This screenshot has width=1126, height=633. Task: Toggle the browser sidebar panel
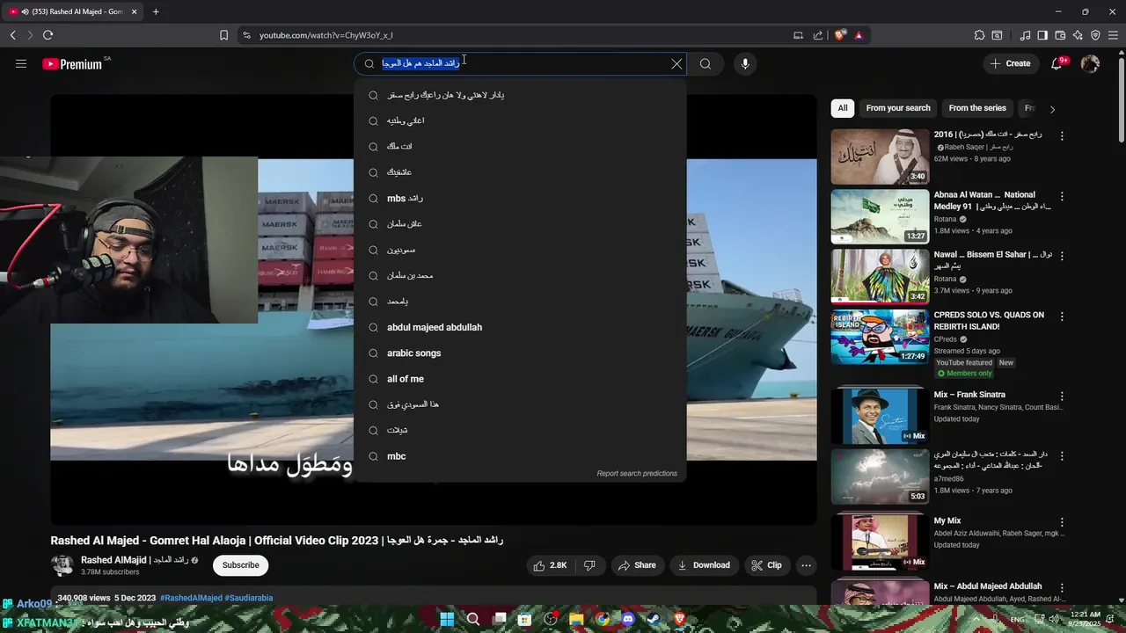(x=1042, y=35)
